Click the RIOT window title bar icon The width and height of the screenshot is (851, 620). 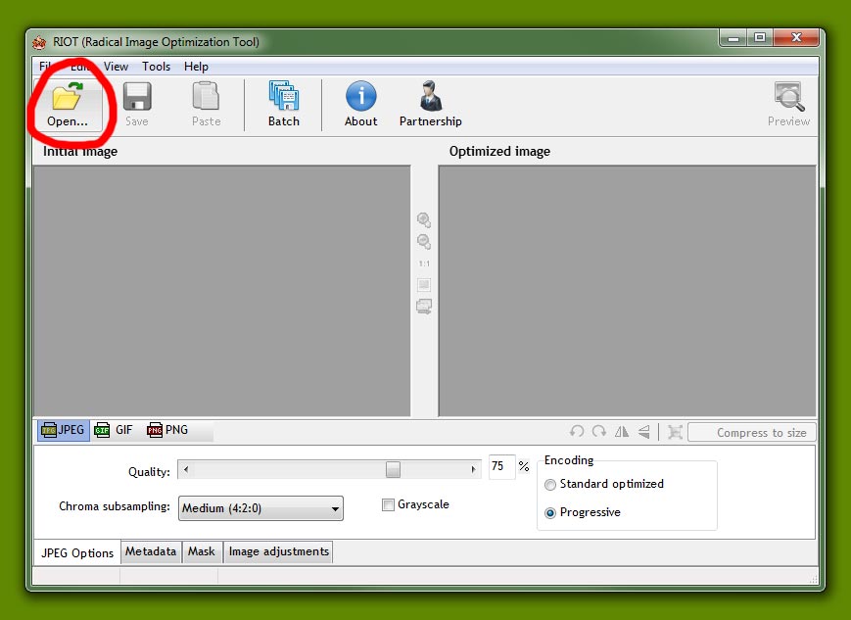[x=39, y=42]
